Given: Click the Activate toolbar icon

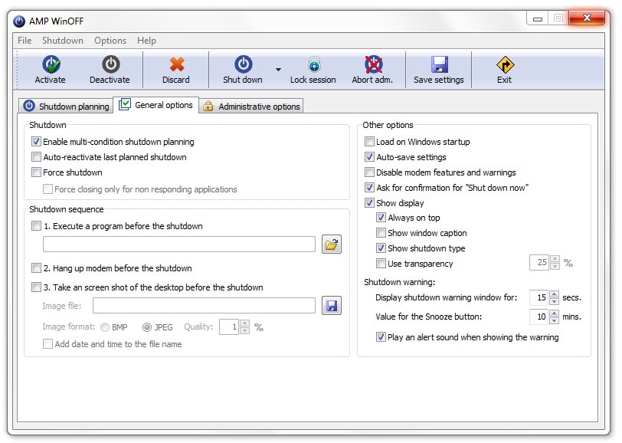Looking at the screenshot, I should (51, 64).
